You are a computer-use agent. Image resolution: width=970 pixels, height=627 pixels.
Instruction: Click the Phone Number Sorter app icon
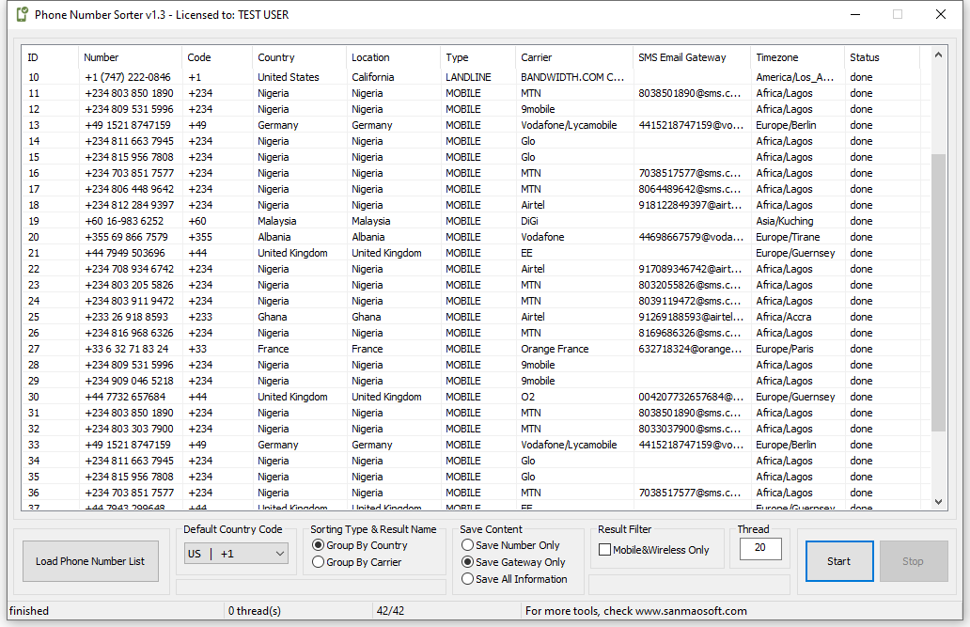(21, 14)
